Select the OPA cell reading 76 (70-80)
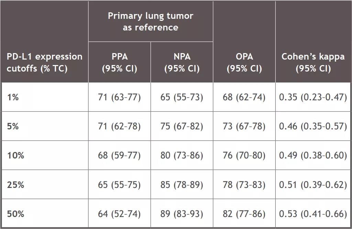 [244, 155]
